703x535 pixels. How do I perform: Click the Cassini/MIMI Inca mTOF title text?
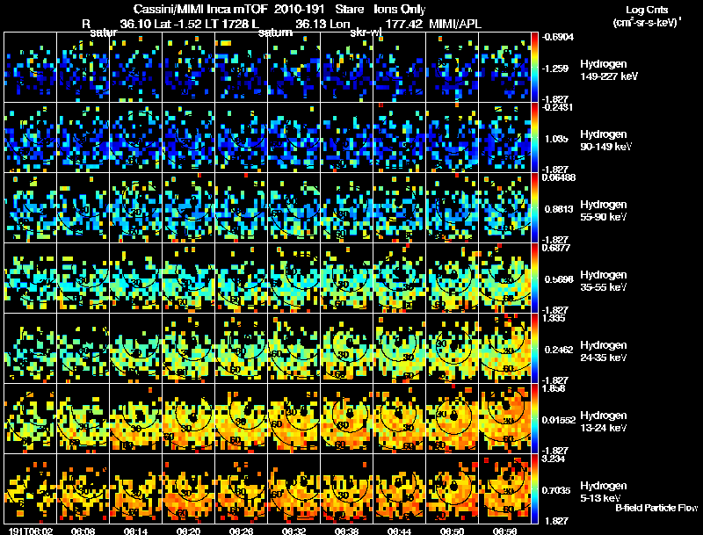(200, 9)
